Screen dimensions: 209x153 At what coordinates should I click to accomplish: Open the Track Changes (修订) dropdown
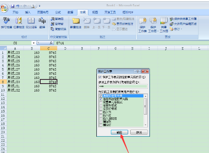pos(176,29)
